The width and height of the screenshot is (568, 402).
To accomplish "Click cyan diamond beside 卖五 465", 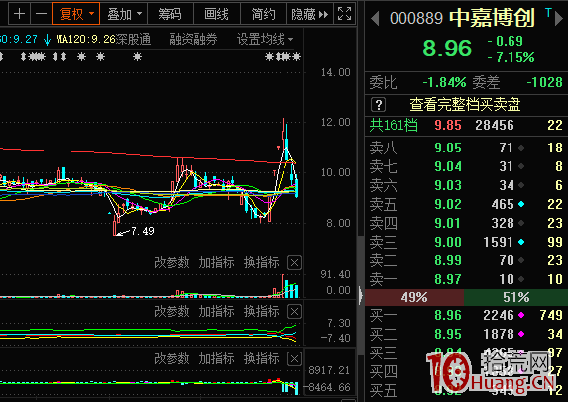I will 521,204.
